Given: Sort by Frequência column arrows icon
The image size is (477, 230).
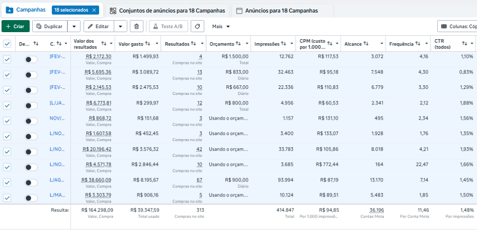Looking at the screenshot, I should click(x=418, y=44).
